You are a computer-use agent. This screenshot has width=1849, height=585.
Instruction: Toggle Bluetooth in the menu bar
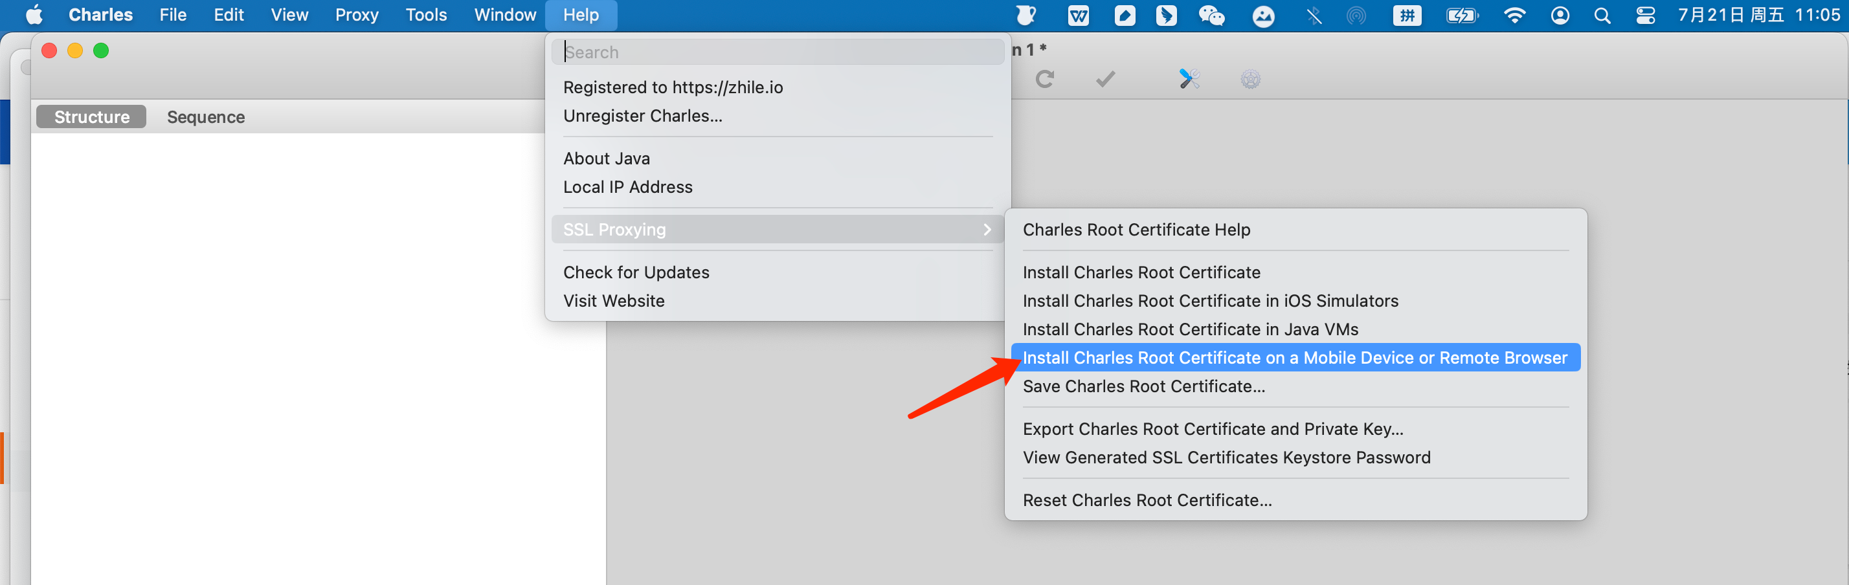pos(1314,16)
